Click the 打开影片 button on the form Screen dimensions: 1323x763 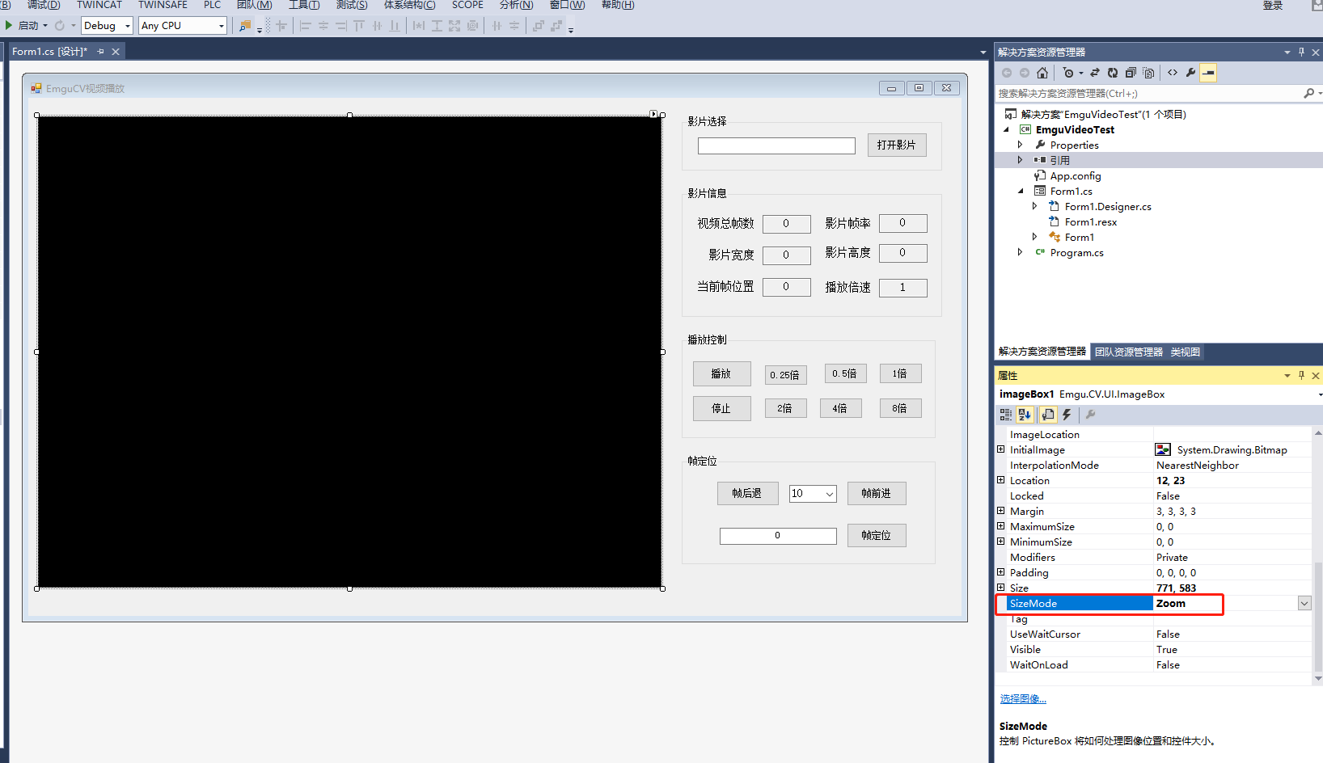pos(897,145)
